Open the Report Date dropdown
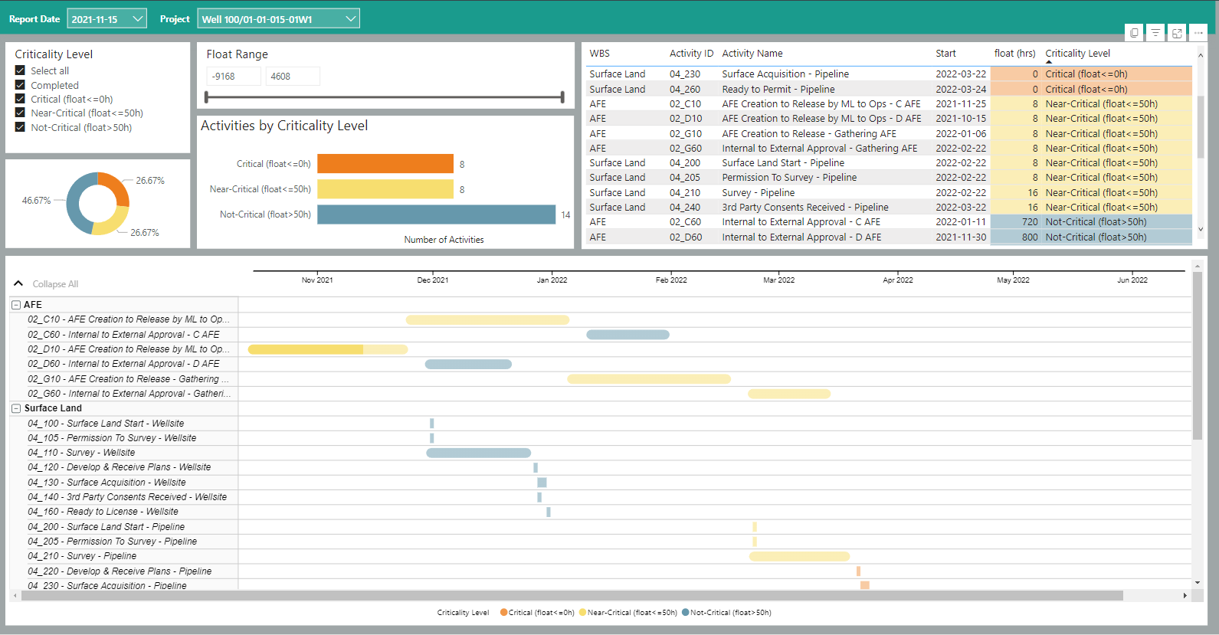 106,19
